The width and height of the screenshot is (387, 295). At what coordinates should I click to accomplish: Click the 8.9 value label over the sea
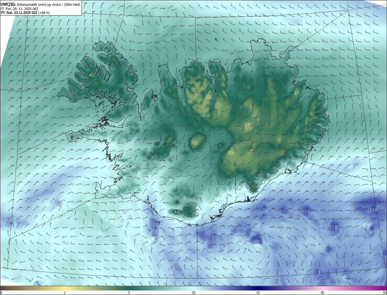click(73, 263)
